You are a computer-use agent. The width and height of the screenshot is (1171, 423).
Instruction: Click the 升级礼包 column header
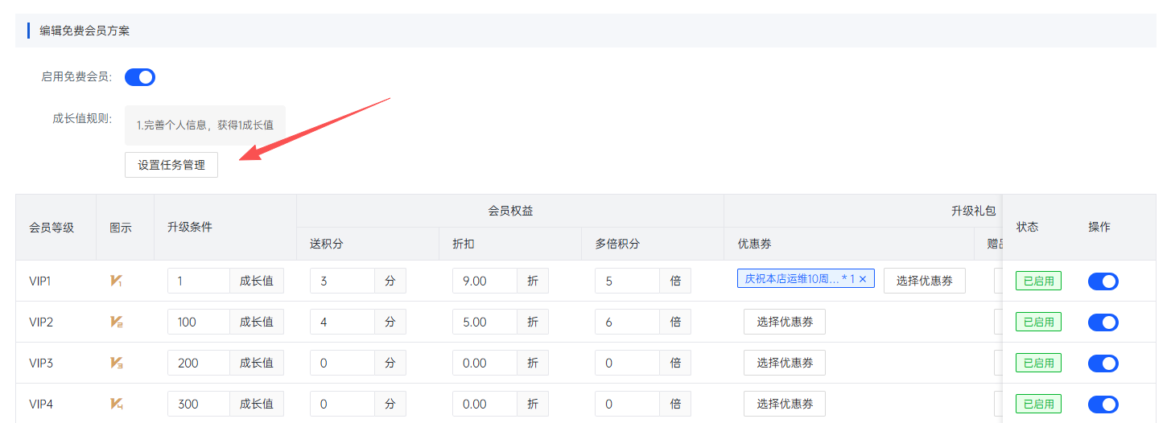pos(973,211)
